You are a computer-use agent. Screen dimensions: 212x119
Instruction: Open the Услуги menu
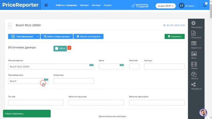coord(107,5)
